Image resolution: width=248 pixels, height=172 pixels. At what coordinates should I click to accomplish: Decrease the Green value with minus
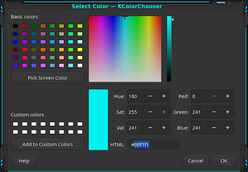[214, 112]
